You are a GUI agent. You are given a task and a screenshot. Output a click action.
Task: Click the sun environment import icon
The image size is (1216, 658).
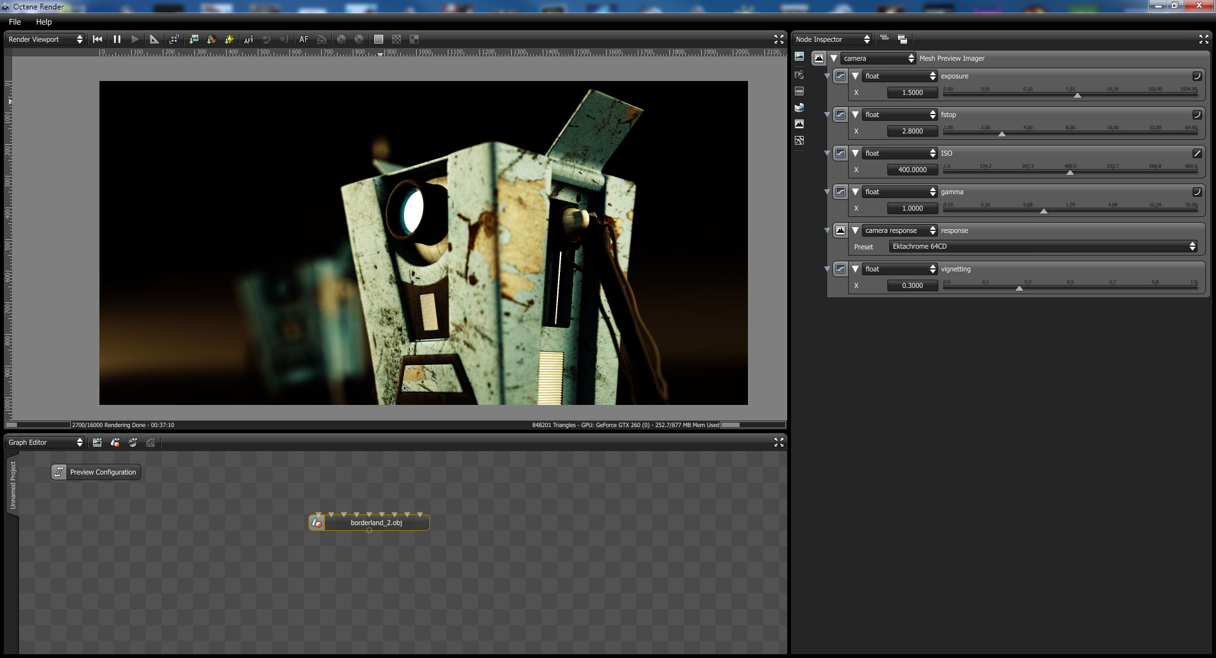[x=229, y=39]
